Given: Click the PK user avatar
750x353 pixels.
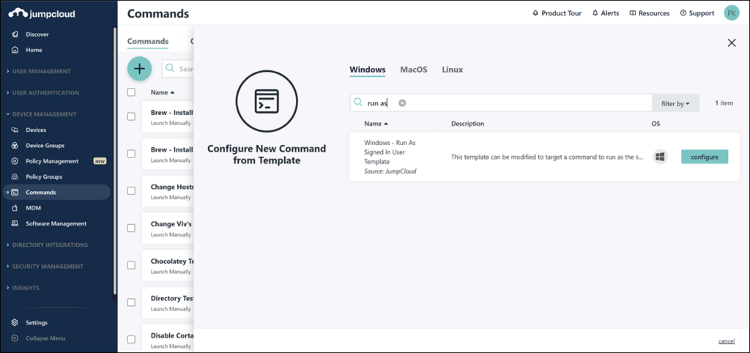Looking at the screenshot, I should click(731, 13).
